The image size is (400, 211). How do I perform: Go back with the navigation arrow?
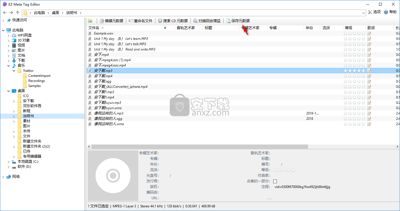5,13
